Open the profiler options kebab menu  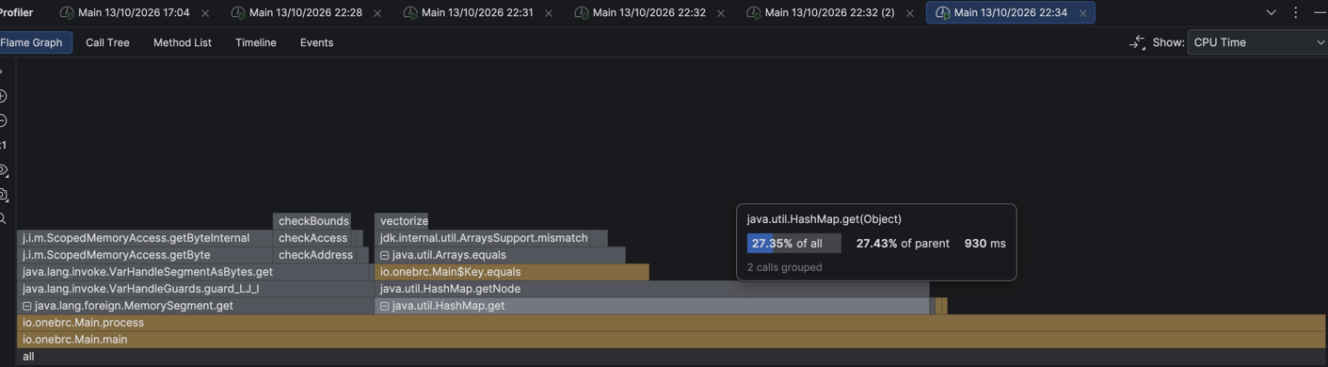click(x=1296, y=12)
